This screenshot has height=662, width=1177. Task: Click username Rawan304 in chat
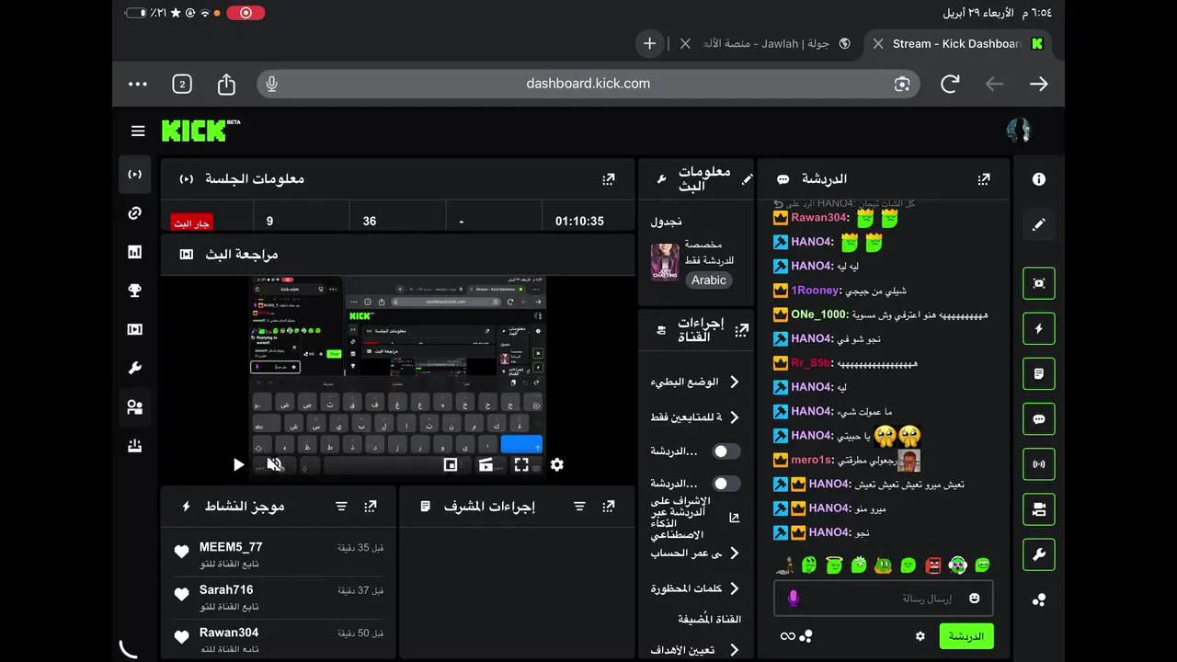coord(817,218)
